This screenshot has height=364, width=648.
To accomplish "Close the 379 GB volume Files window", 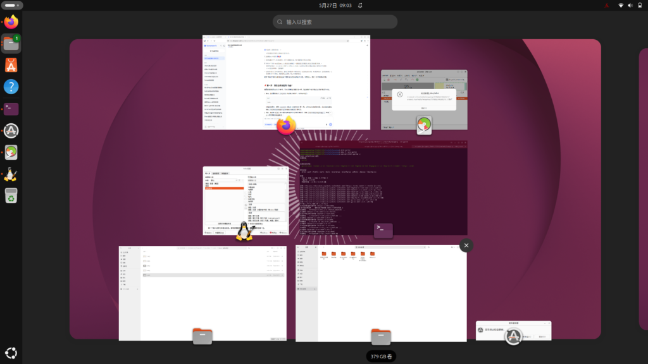I will click(x=466, y=246).
